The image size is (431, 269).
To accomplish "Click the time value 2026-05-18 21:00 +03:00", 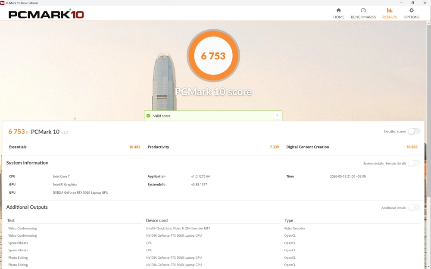I will [x=348, y=176].
